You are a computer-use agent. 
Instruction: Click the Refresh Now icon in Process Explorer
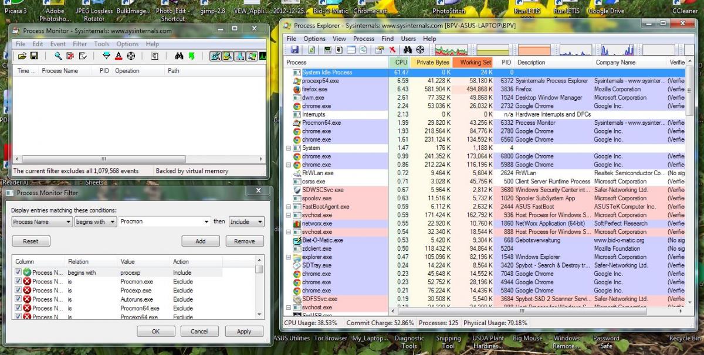(312, 50)
